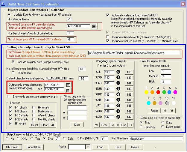Click first description filter text box
187x152 pixels.
point(77,107)
